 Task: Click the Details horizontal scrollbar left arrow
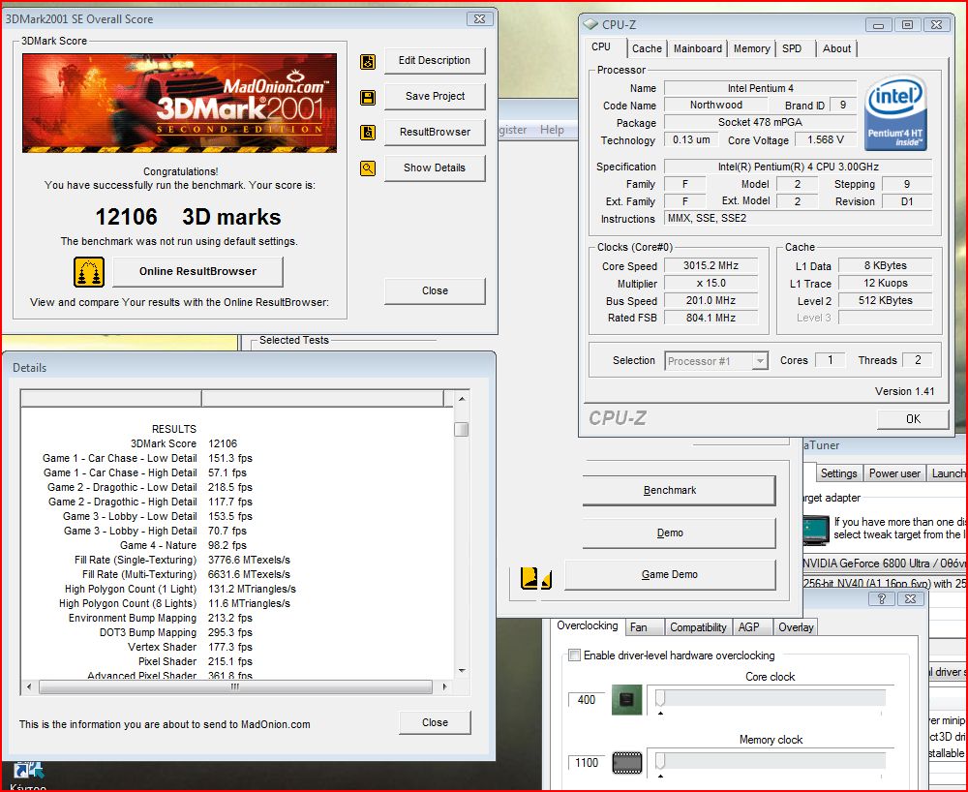point(29,686)
